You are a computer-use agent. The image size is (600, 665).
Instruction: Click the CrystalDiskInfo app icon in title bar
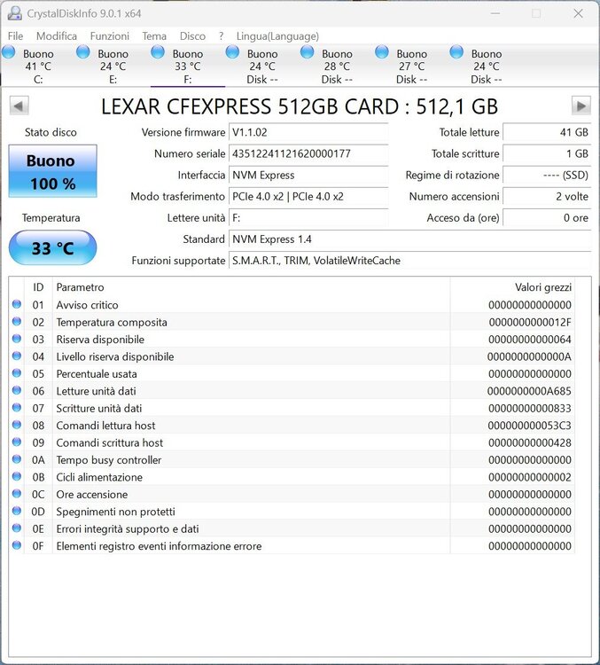[15, 13]
